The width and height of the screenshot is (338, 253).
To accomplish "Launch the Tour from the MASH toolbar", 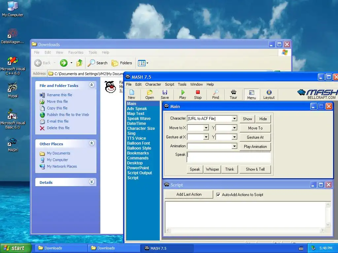I will pos(233,95).
